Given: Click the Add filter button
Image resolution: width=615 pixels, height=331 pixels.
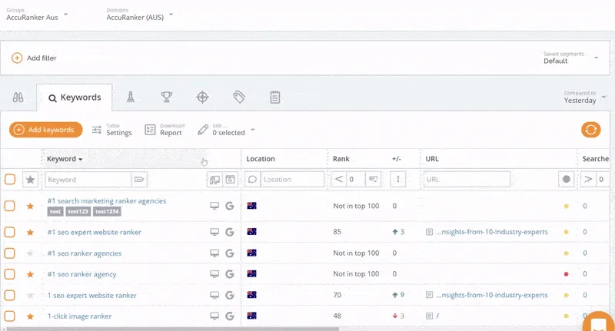Looking at the screenshot, I should pyautogui.click(x=34, y=58).
